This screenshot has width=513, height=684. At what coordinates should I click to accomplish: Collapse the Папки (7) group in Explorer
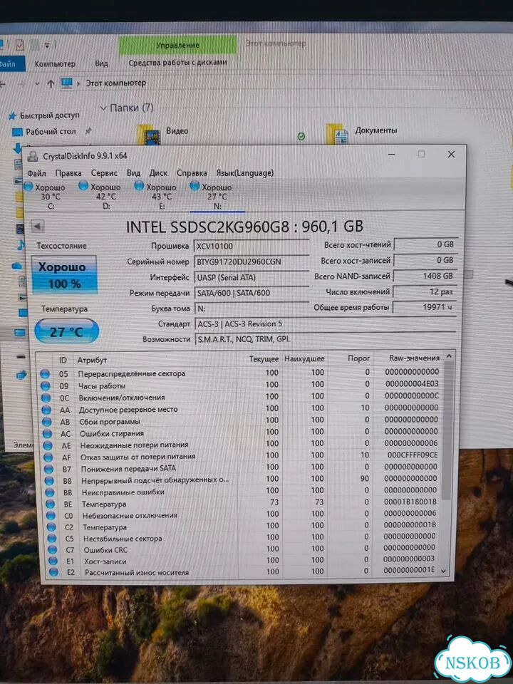pos(103,108)
